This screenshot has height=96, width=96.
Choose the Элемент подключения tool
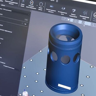click(74, 11)
